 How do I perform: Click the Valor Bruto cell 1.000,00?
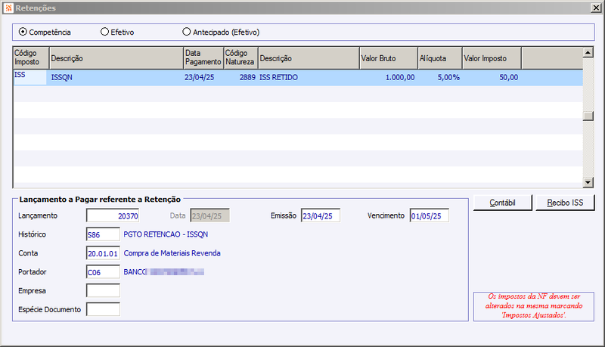(x=388, y=77)
